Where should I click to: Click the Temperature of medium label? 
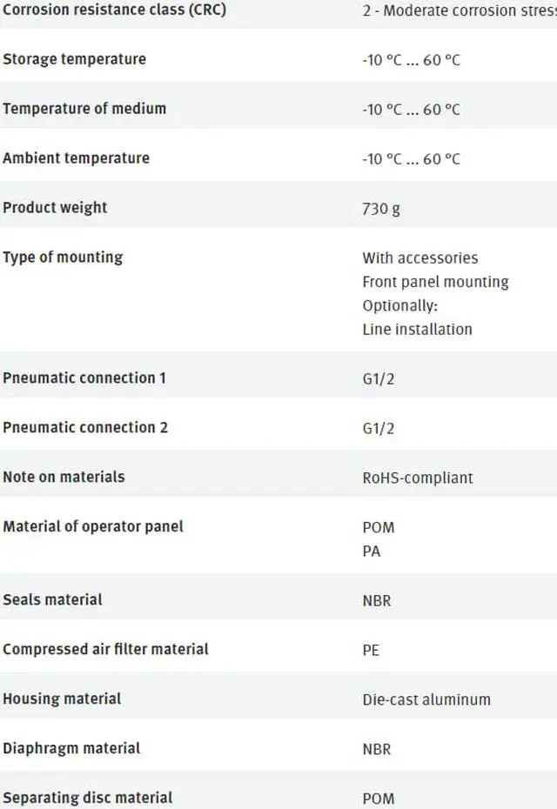(x=84, y=109)
